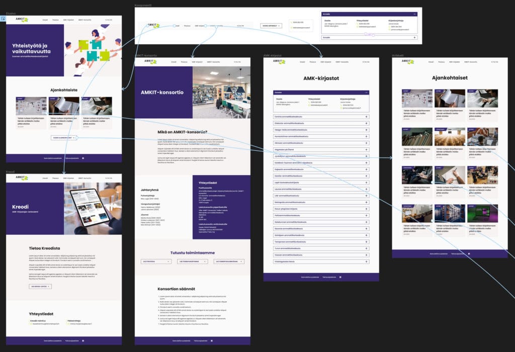Open the hand-writing-with-pen article card in Artikkelit
This screenshot has height=352, width=515.
click(x=450, y=182)
